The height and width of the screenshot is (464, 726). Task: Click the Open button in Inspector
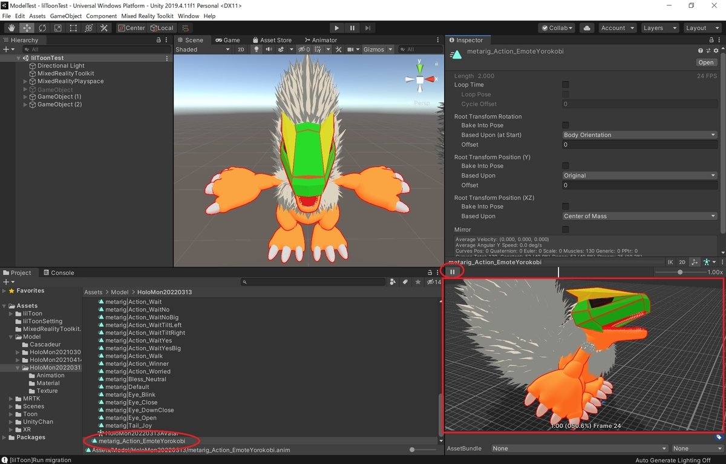pyautogui.click(x=705, y=62)
